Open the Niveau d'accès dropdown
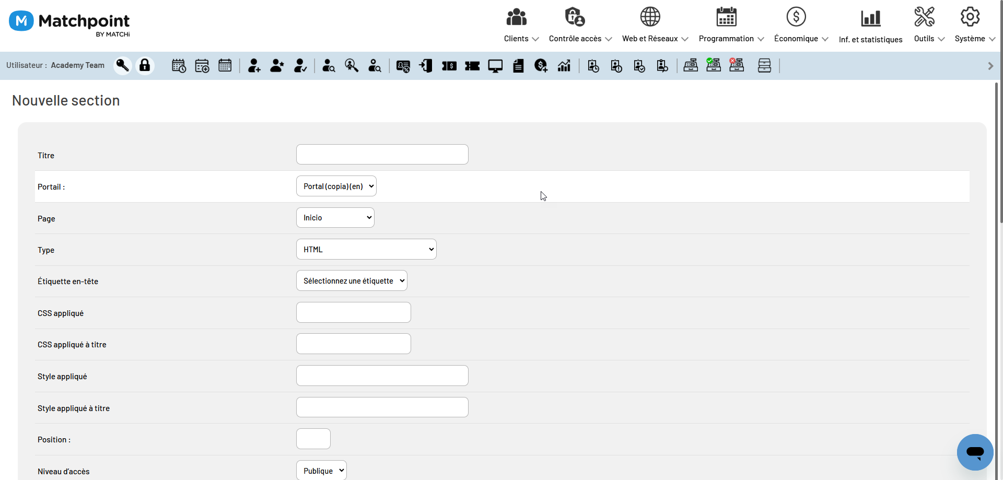1003x480 pixels. [x=321, y=471]
